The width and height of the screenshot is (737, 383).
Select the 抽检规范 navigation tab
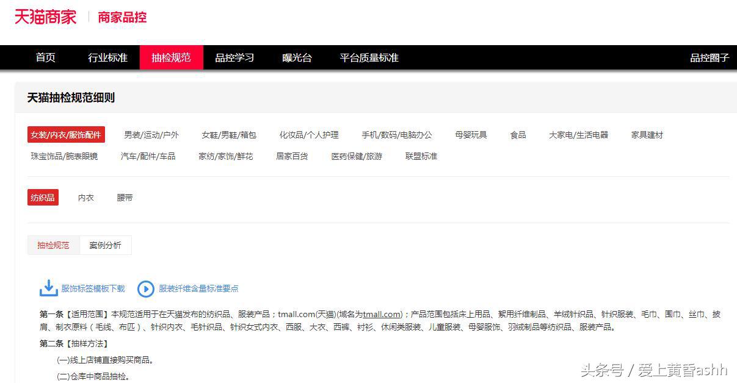171,57
